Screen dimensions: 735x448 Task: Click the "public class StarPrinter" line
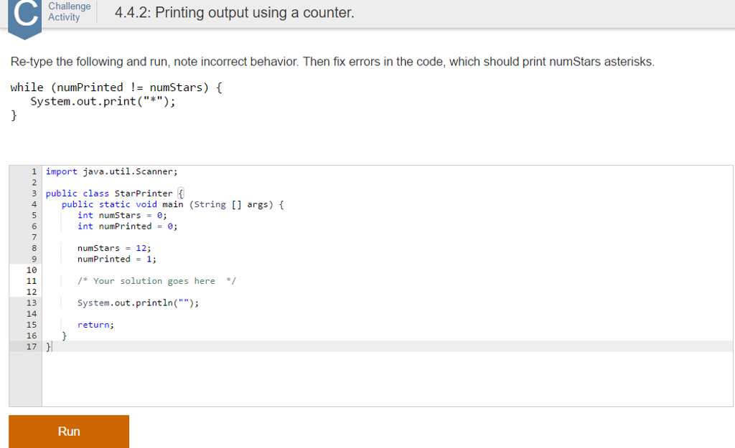[x=109, y=194]
